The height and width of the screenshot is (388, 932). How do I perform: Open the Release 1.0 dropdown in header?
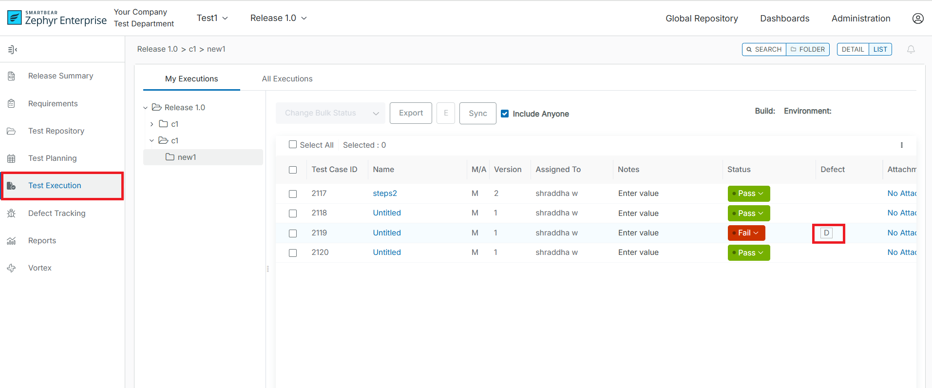[278, 18]
